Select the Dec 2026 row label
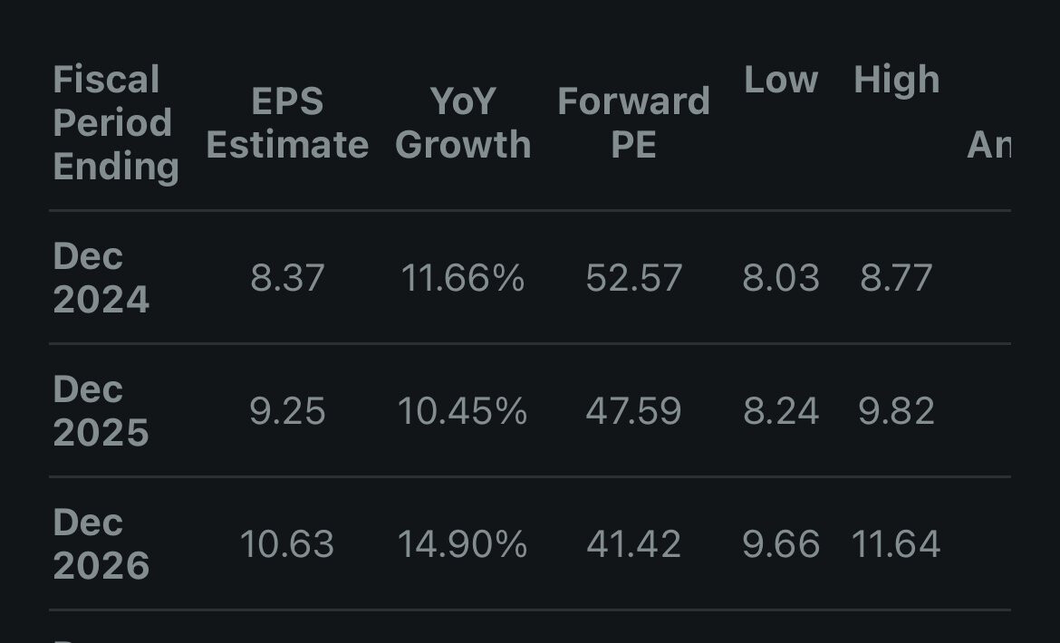The width and height of the screenshot is (1060, 643). click(101, 544)
